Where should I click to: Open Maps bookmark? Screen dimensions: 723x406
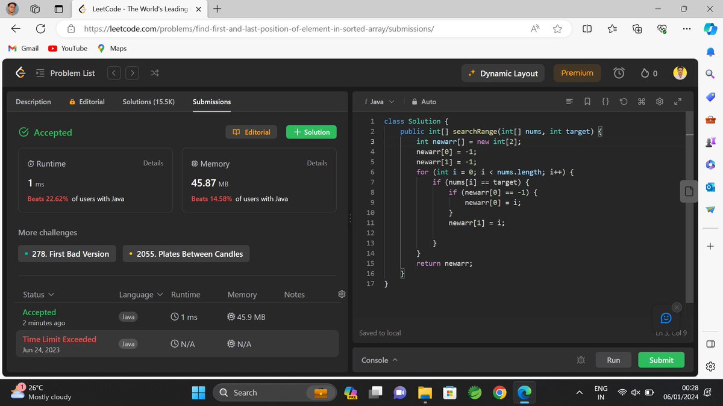point(112,48)
